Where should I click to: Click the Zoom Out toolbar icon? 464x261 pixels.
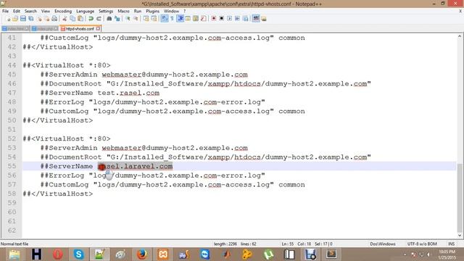pos(136,19)
